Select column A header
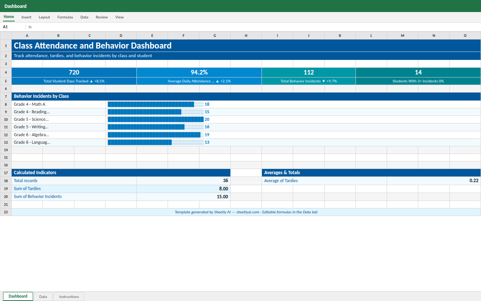The height and width of the screenshot is (301, 481). point(27,36)
